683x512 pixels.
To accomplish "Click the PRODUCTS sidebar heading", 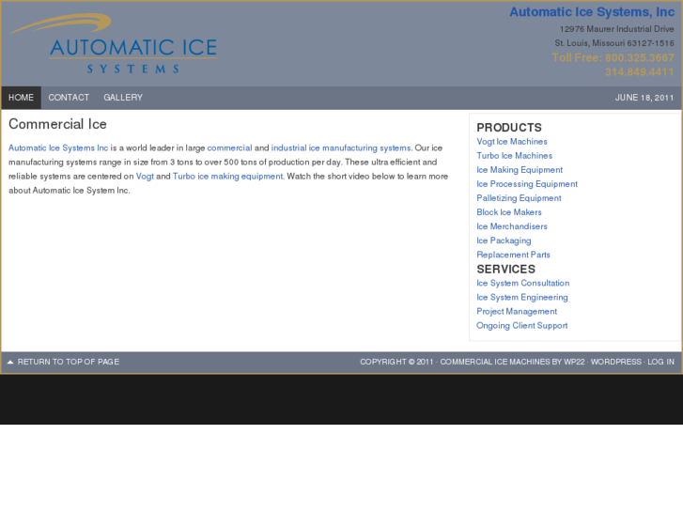I will [x=509, y=128].
